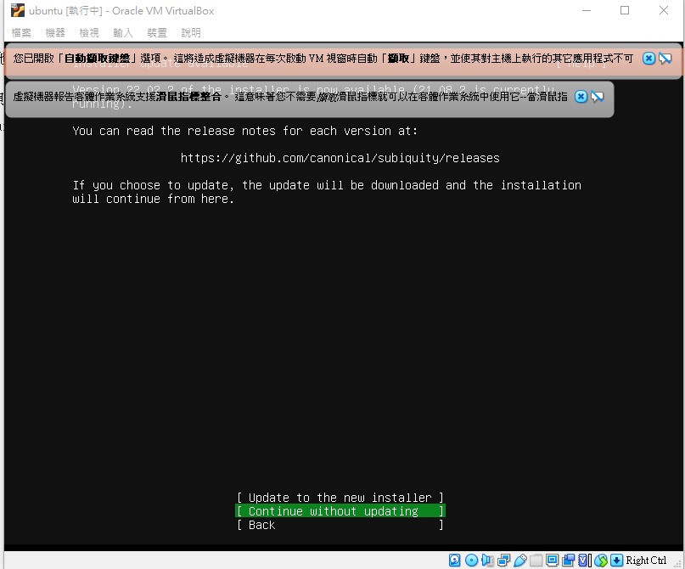Viewport: 685px width, 569px height.
Task: Suppress future auto-capture keyboard notifications
Action: point(665,58)
